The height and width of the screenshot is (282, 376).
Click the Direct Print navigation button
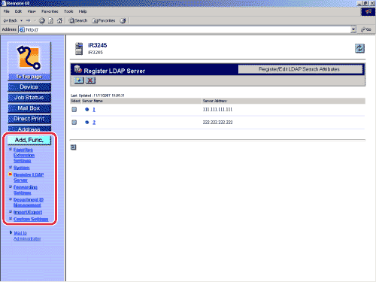(x=29, y=119)
